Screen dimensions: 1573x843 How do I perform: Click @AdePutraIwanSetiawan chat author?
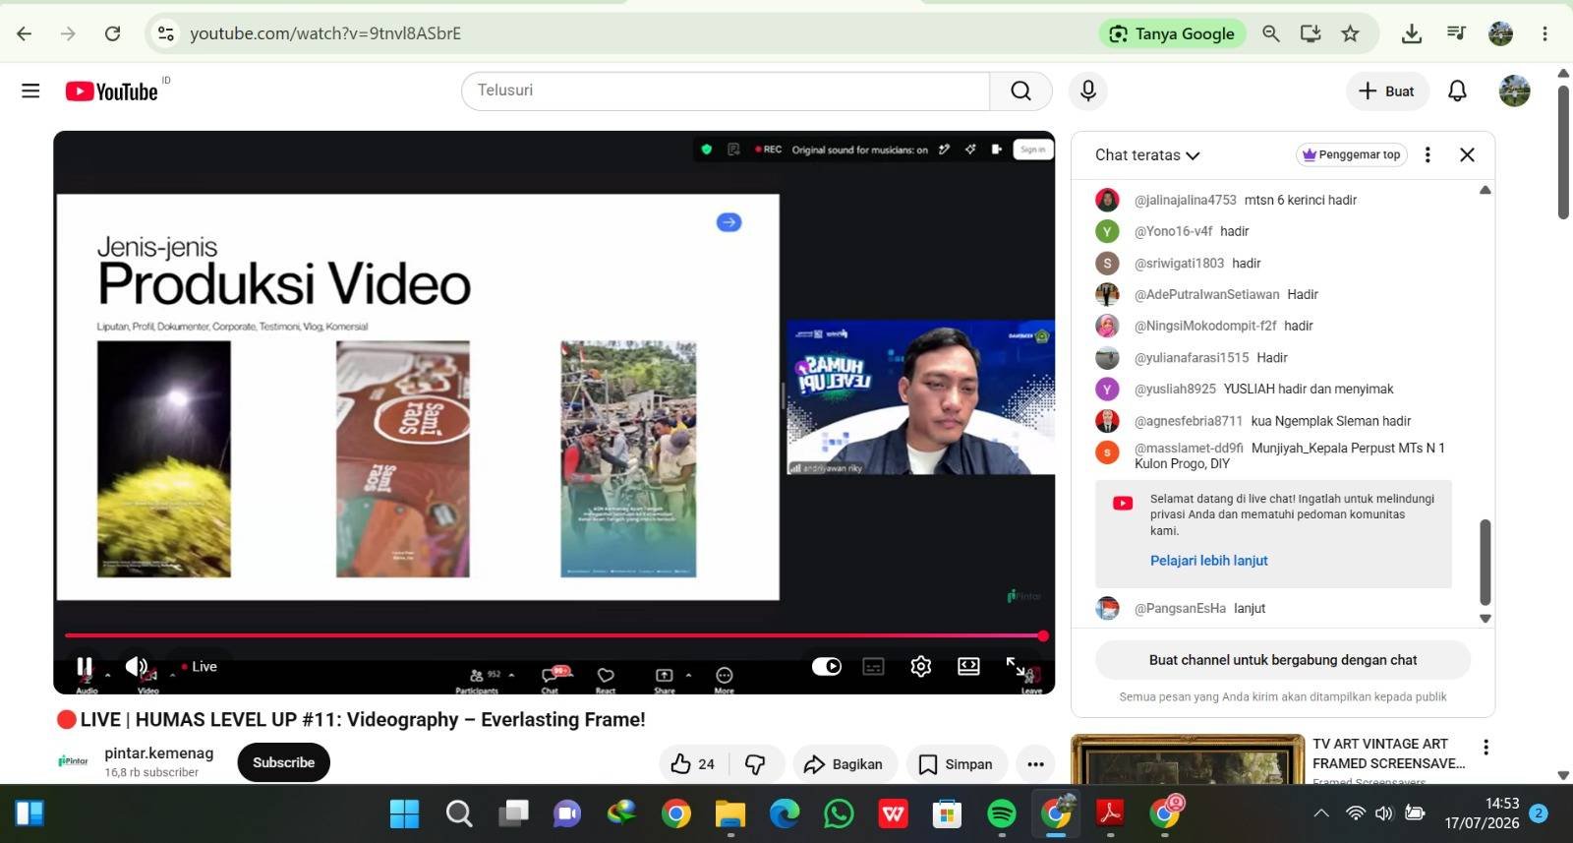click(x=1206, y=294)
